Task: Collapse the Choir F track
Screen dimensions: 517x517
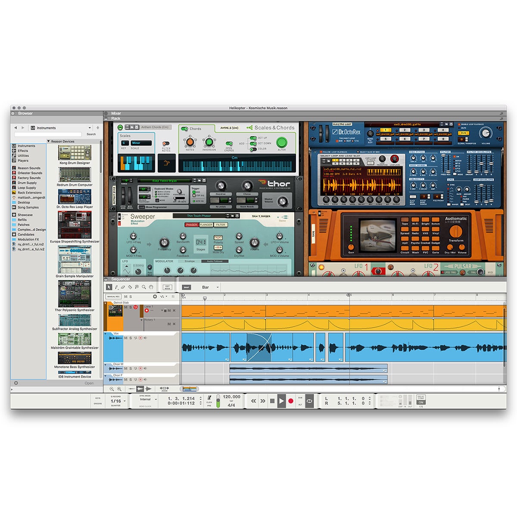Action: [106, 376]
